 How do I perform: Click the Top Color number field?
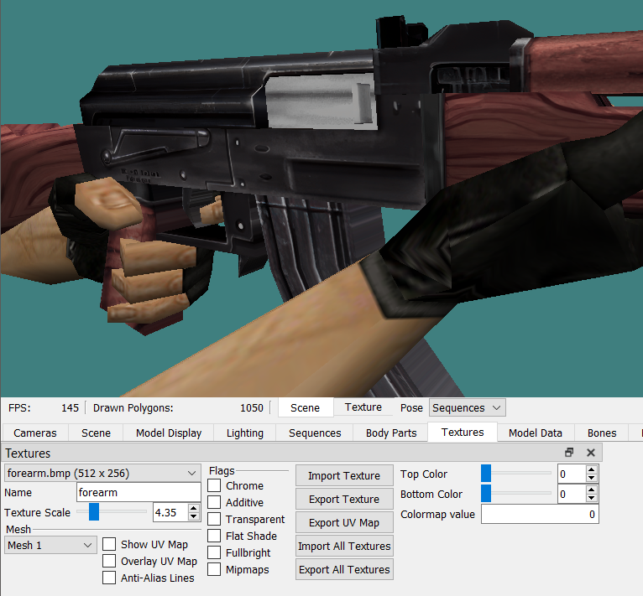click(x=572, y=474)
